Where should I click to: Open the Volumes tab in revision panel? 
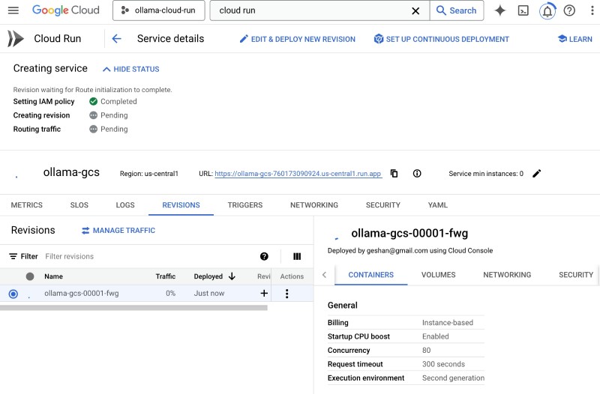(x=438, y=275)
